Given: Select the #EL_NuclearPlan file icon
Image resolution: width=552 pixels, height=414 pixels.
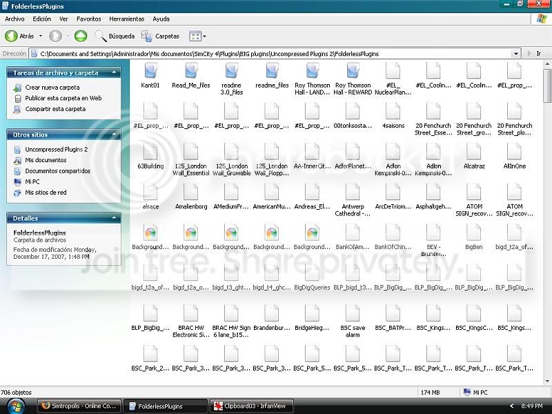Looking at the screenshot, I should [x=393, y=71].
